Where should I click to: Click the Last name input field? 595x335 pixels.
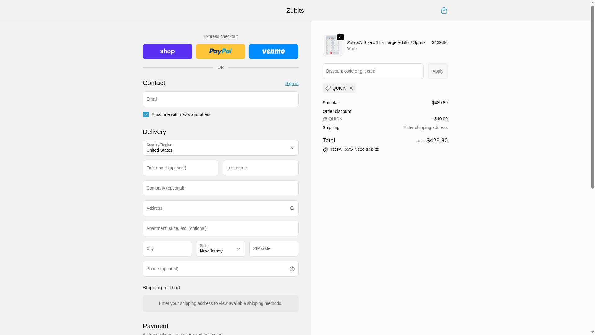tap(260, 168)
